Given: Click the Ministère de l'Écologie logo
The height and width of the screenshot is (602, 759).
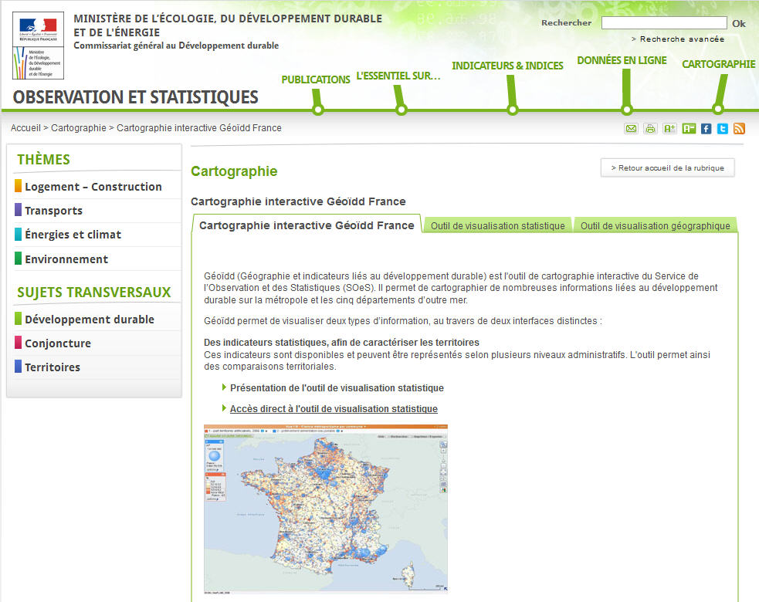Looking at the screenshot, I should click(38, 46).
